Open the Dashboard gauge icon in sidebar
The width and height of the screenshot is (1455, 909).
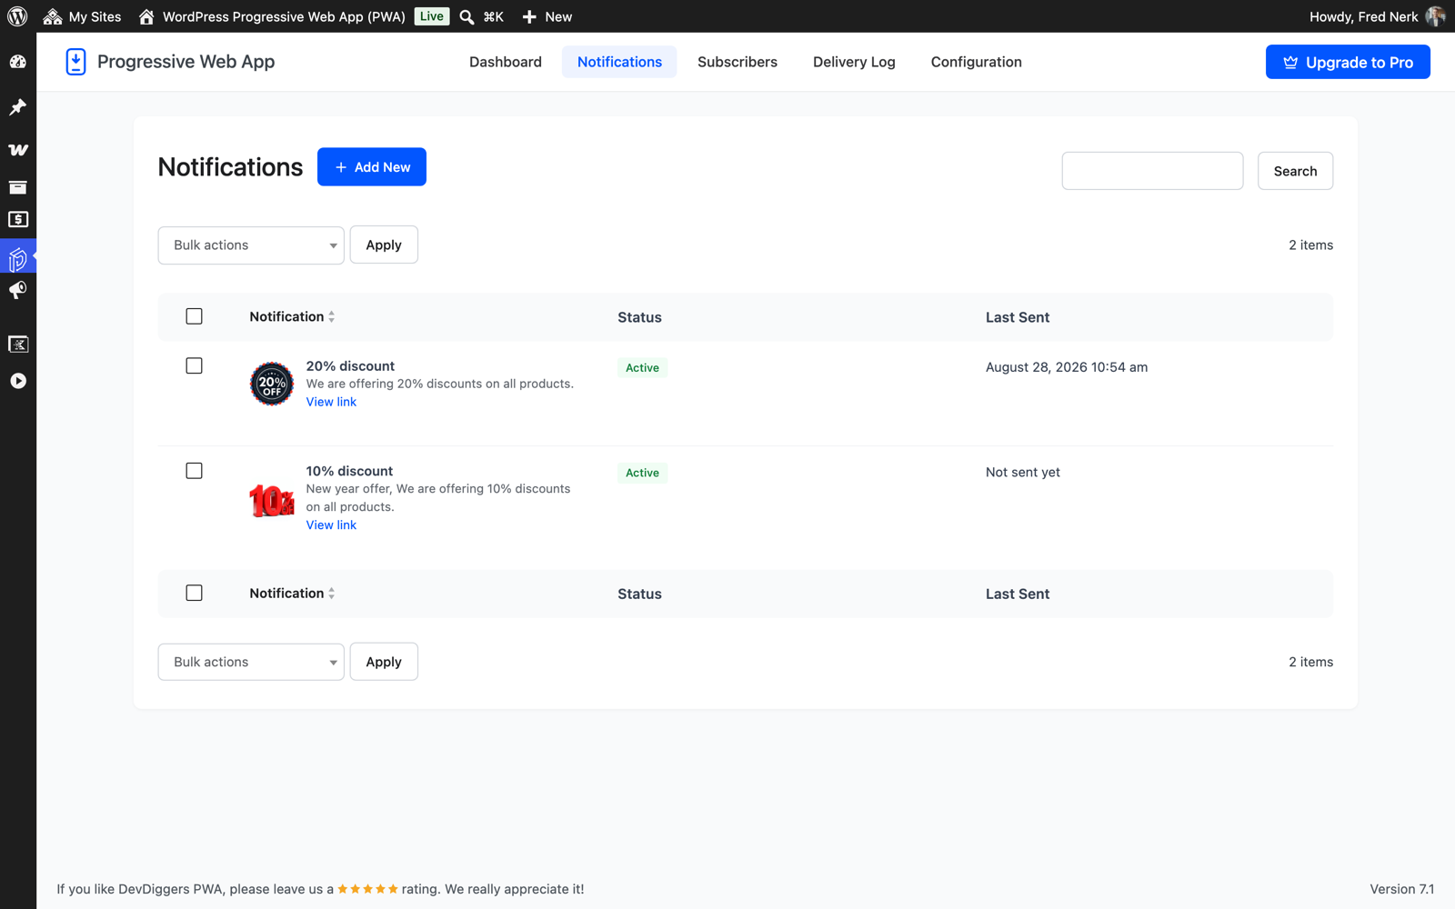pos(18,62)
